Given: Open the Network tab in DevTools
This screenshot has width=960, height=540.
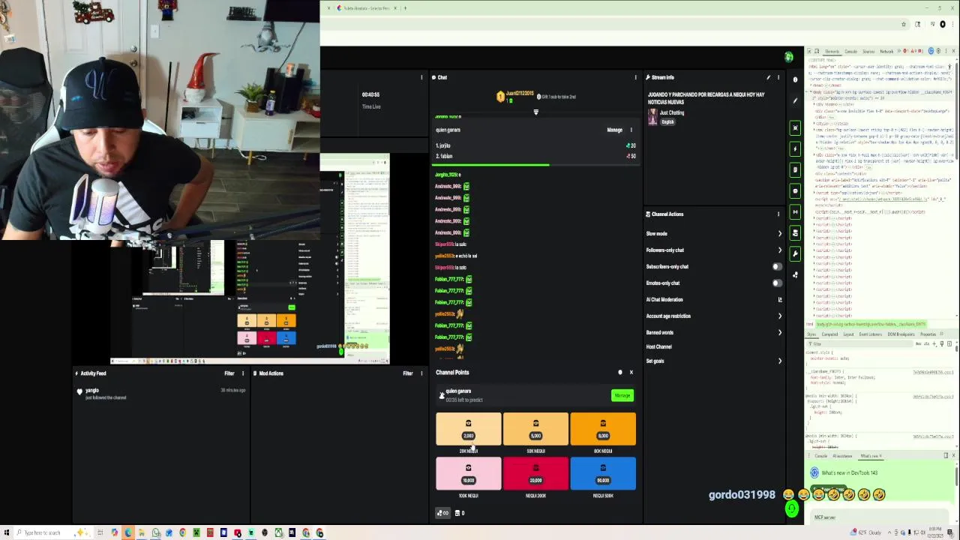Looking at the screenshot, I should point(886,52).
